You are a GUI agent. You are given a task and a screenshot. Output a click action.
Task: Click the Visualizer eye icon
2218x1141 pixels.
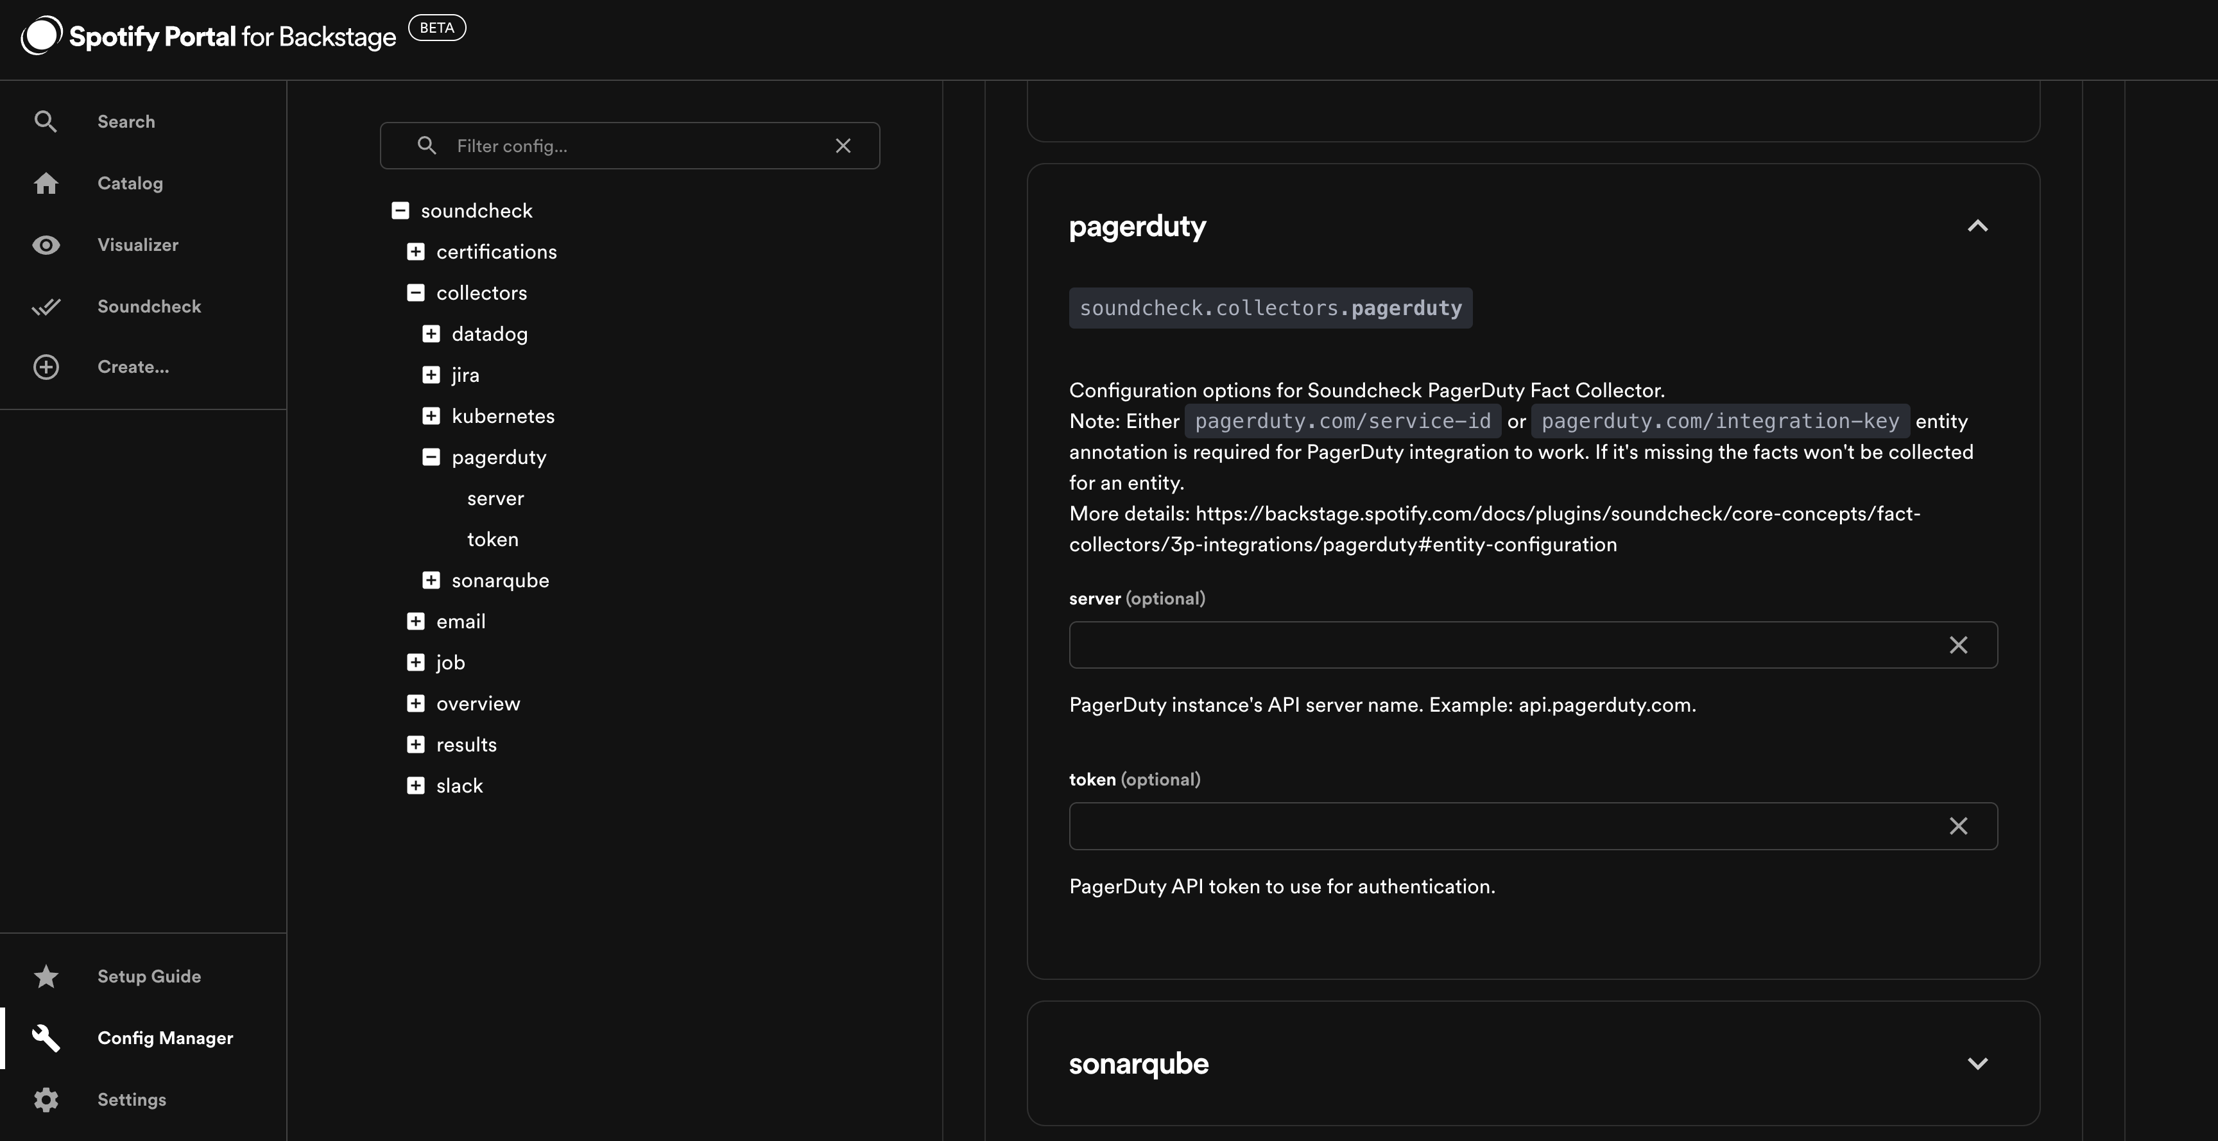point(46,244)
